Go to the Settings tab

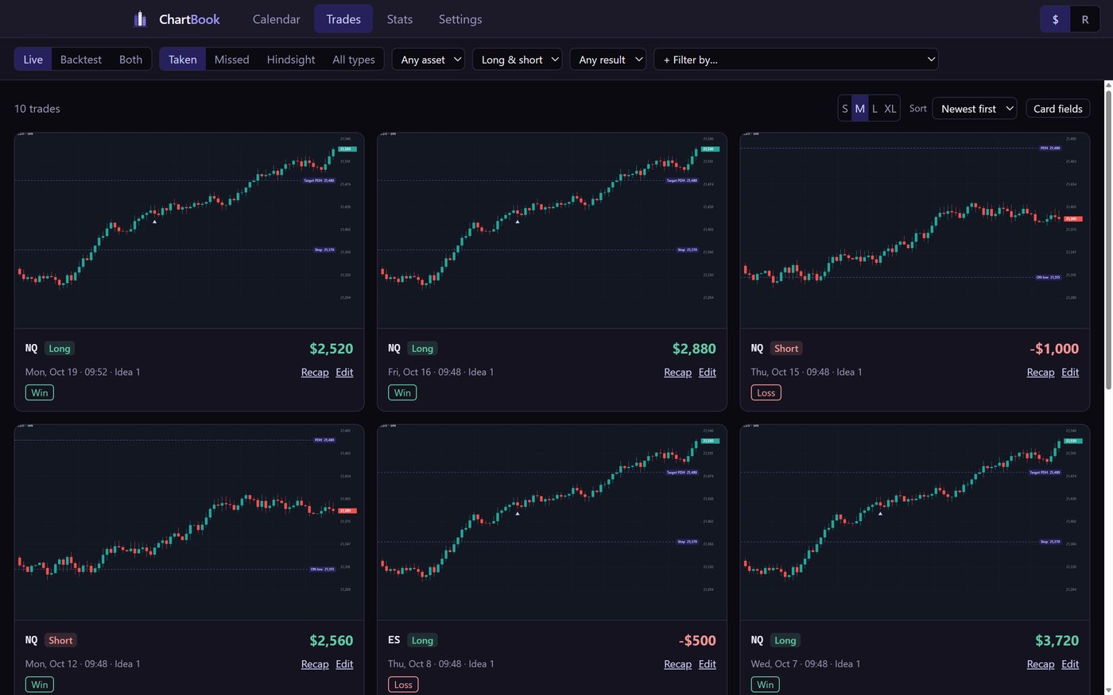coord(460,19)
